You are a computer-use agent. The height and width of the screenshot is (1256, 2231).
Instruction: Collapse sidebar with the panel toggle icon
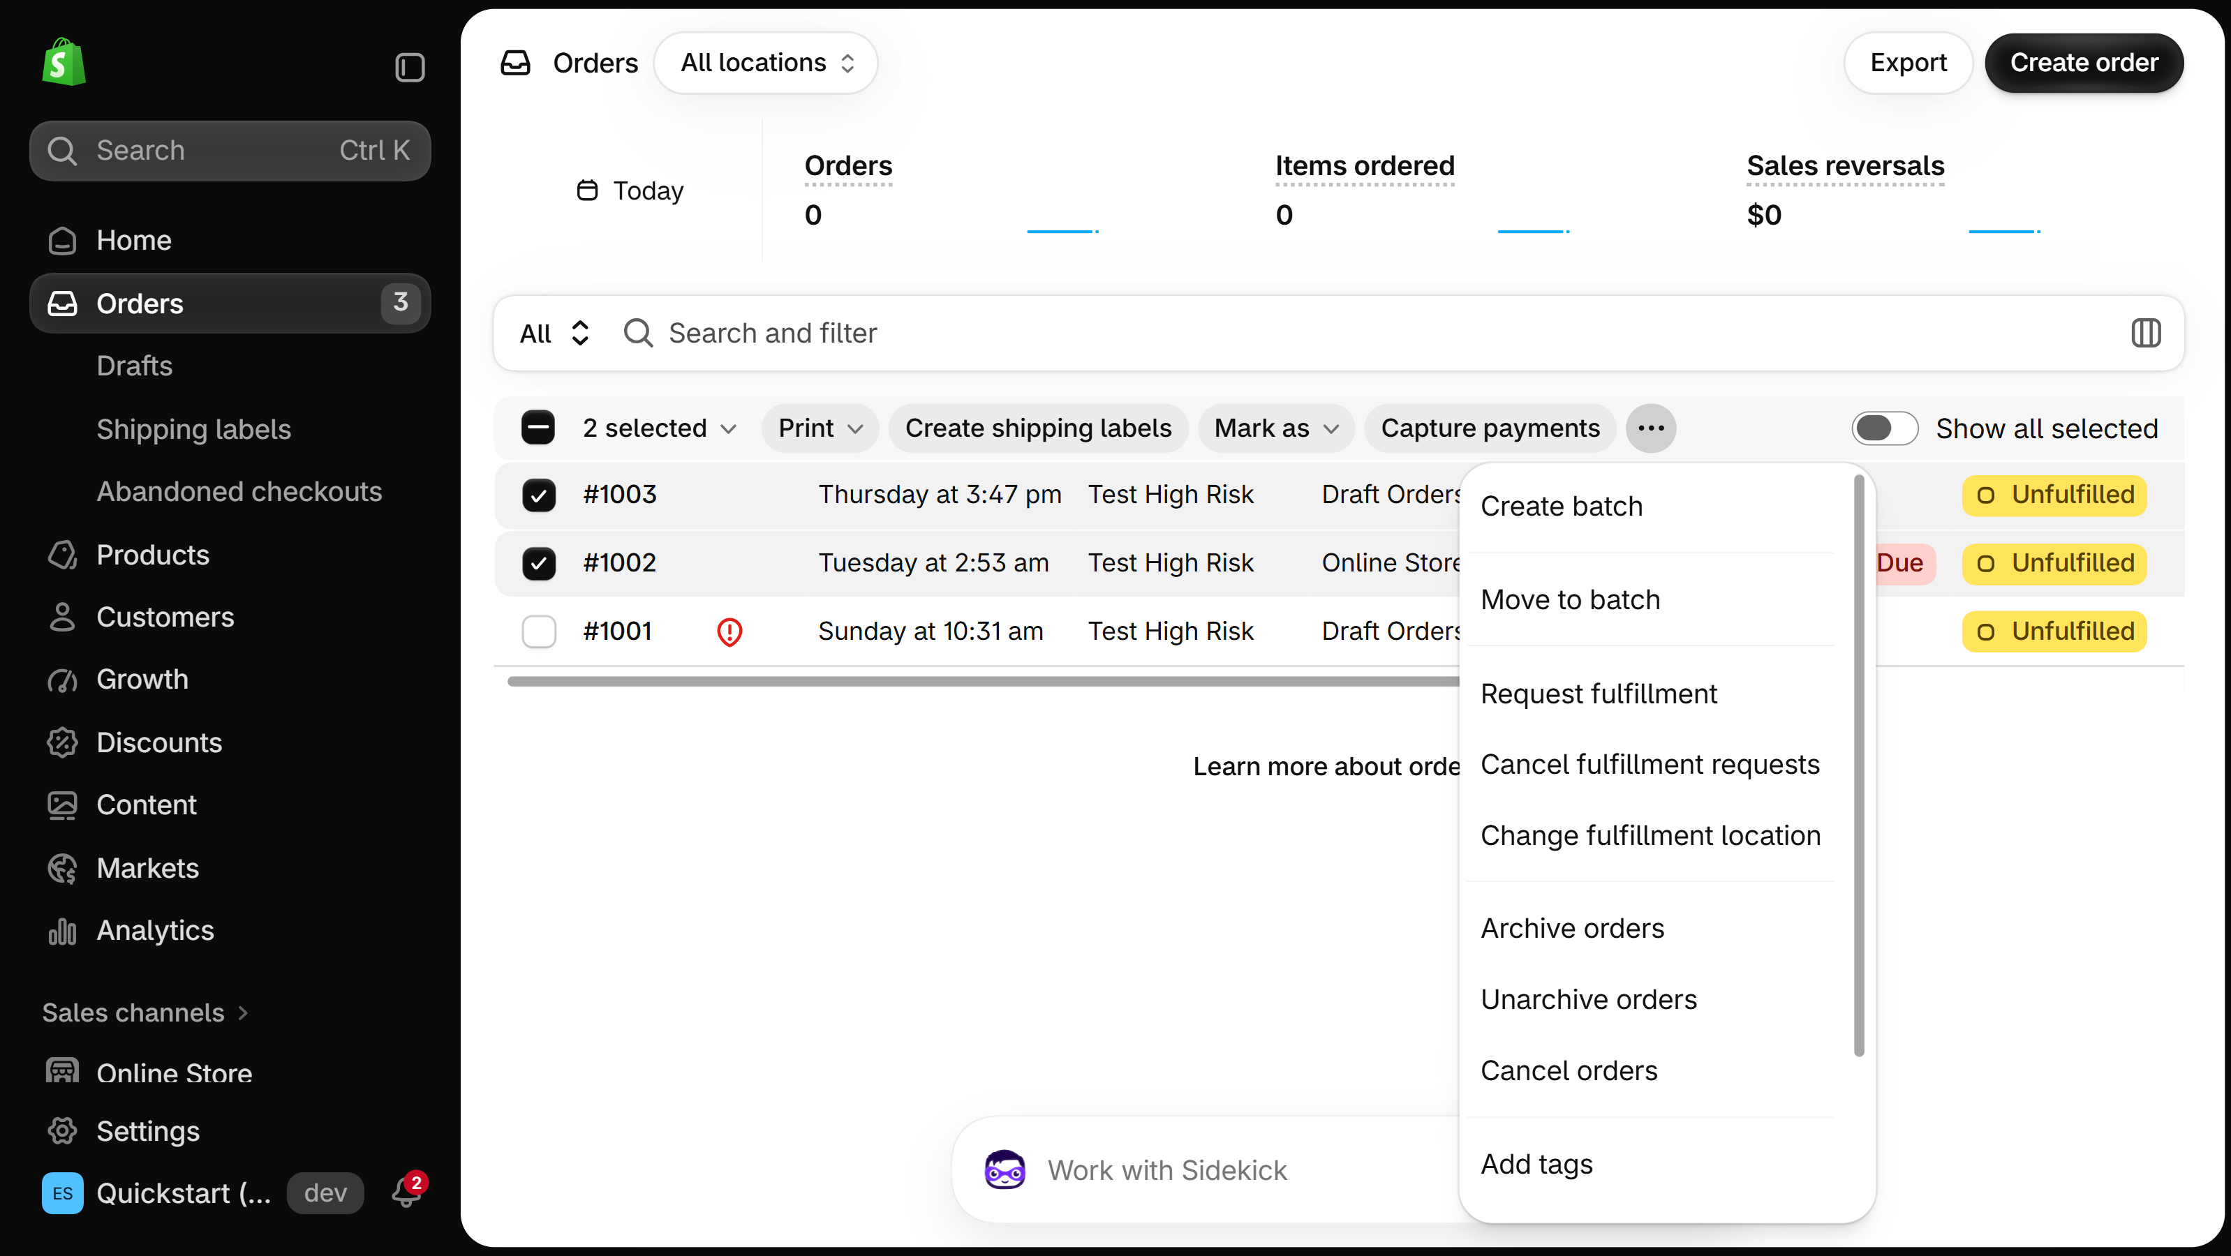[x=410, y=68]
